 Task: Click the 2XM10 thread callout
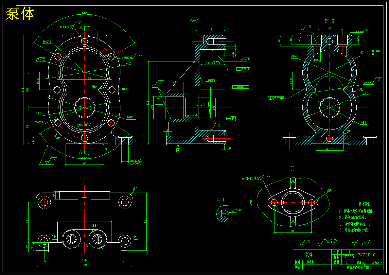pyautogui.click(x=250, y=178)
